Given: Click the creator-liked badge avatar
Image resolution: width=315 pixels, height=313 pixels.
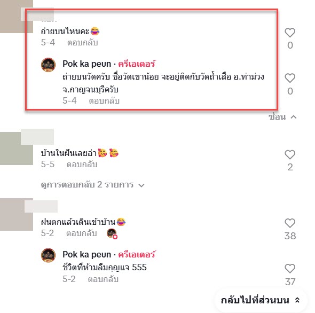Looking at the screenshot, I should 112,233.
